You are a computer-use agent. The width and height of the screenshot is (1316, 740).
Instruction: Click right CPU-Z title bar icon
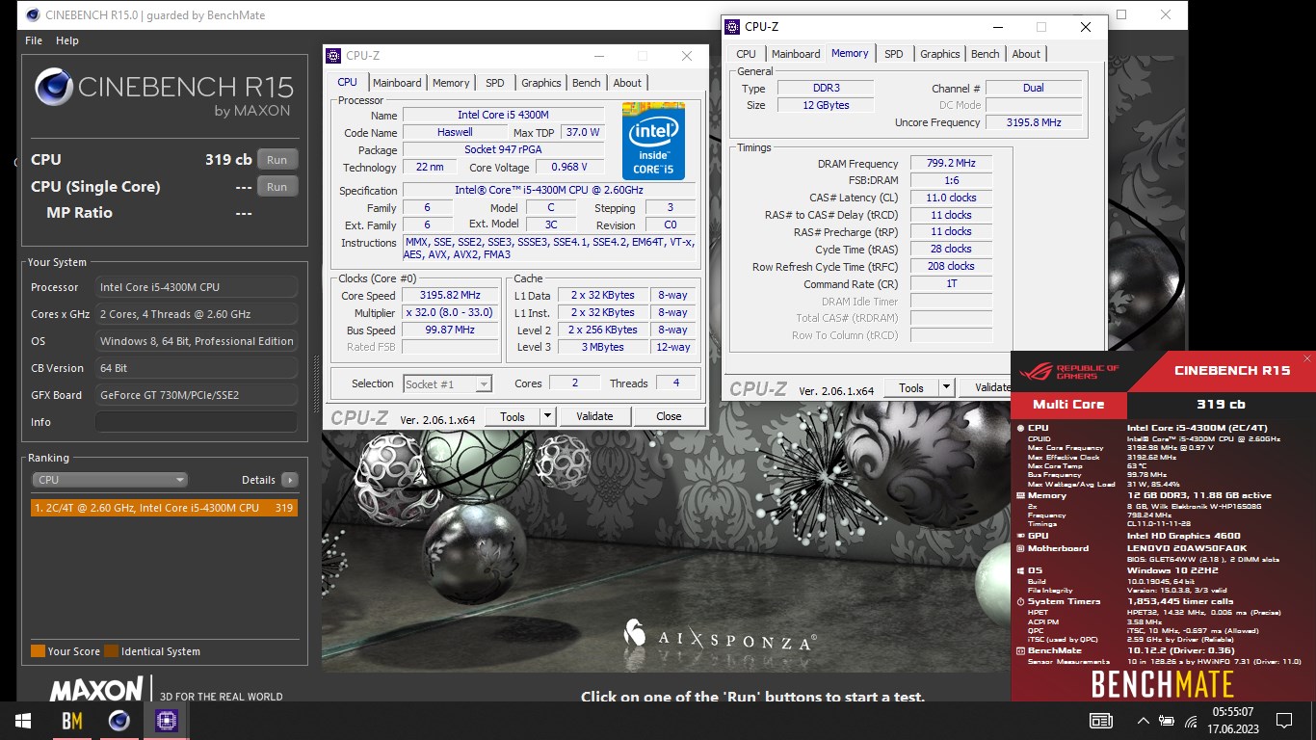click(732, 27)
